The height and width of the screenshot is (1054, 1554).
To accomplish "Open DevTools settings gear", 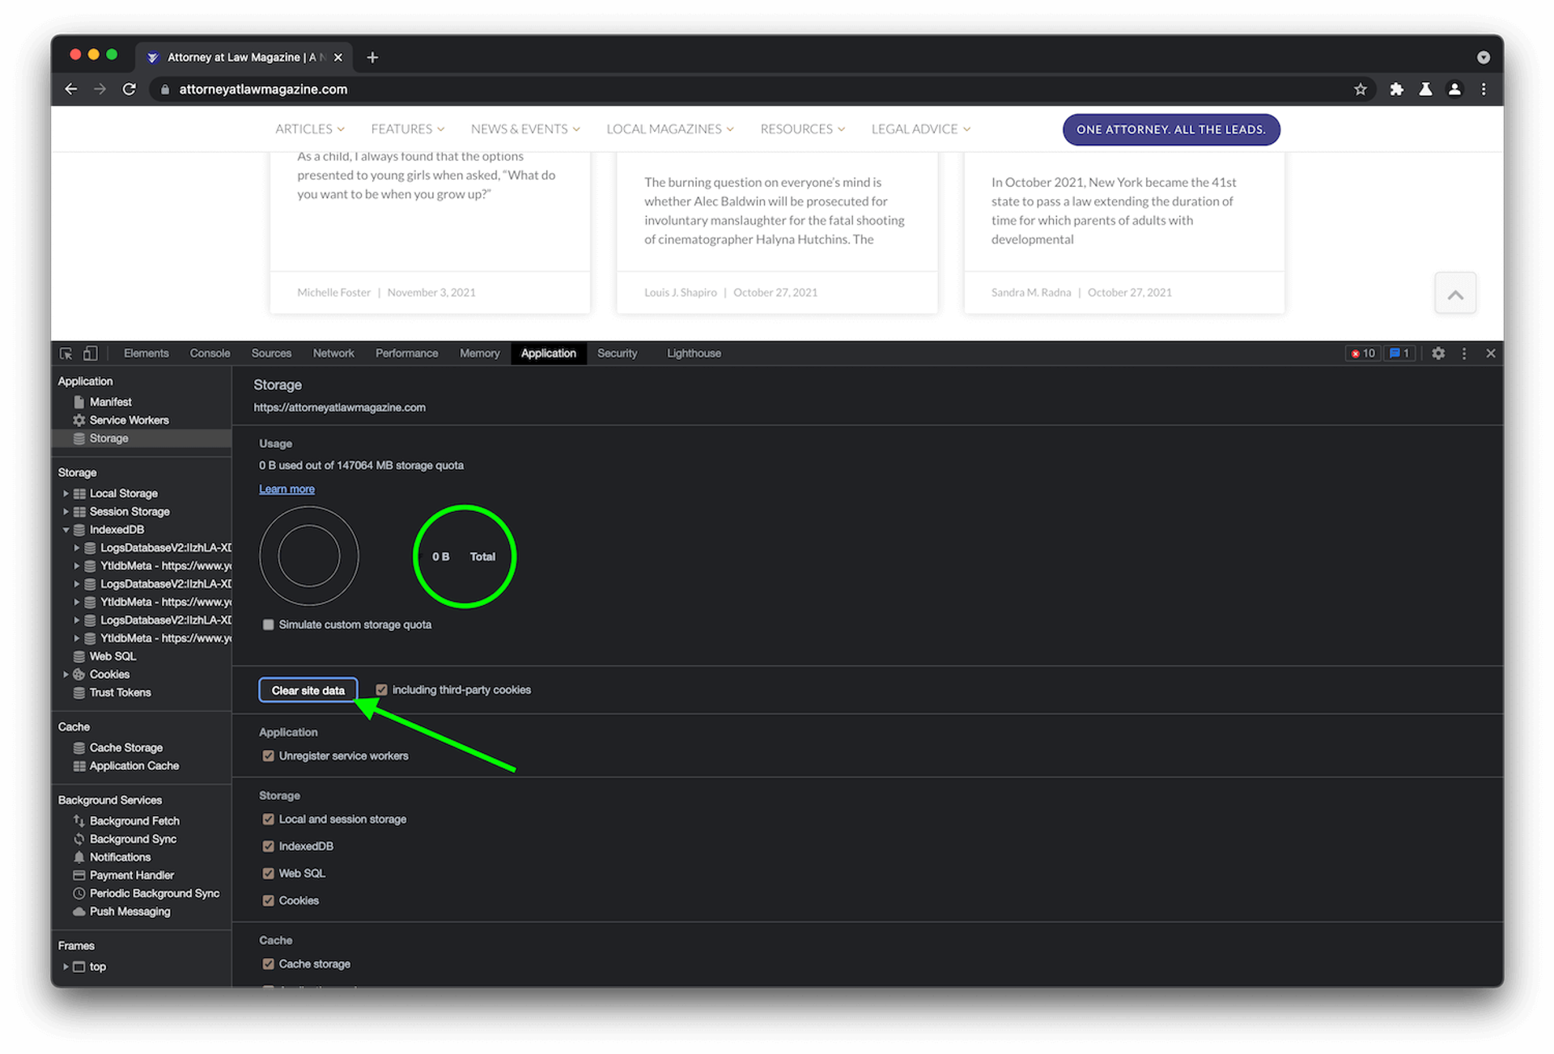I will tap(1438, 353).
